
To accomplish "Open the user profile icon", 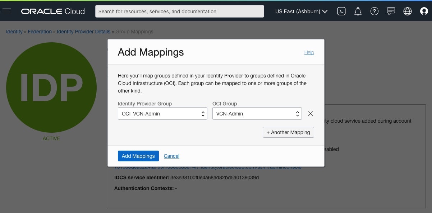I will coord(424,11).
